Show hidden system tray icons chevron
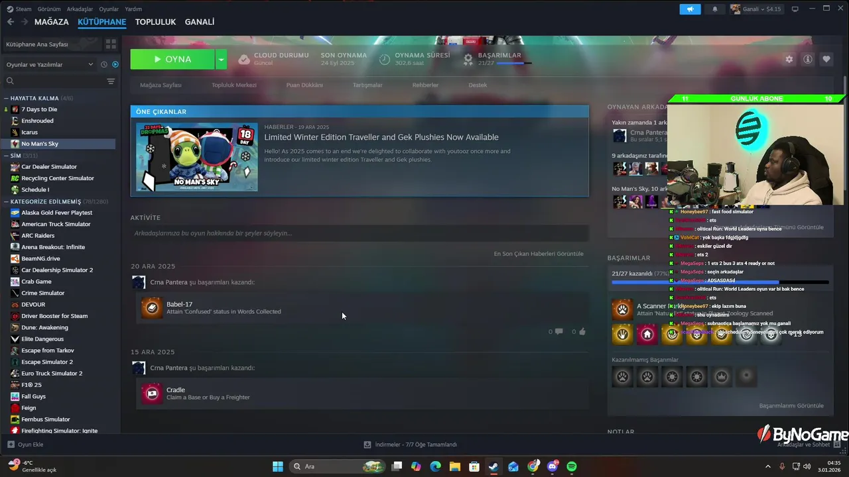The height and width of the screenshot is (477, 849). pos(768,466)
